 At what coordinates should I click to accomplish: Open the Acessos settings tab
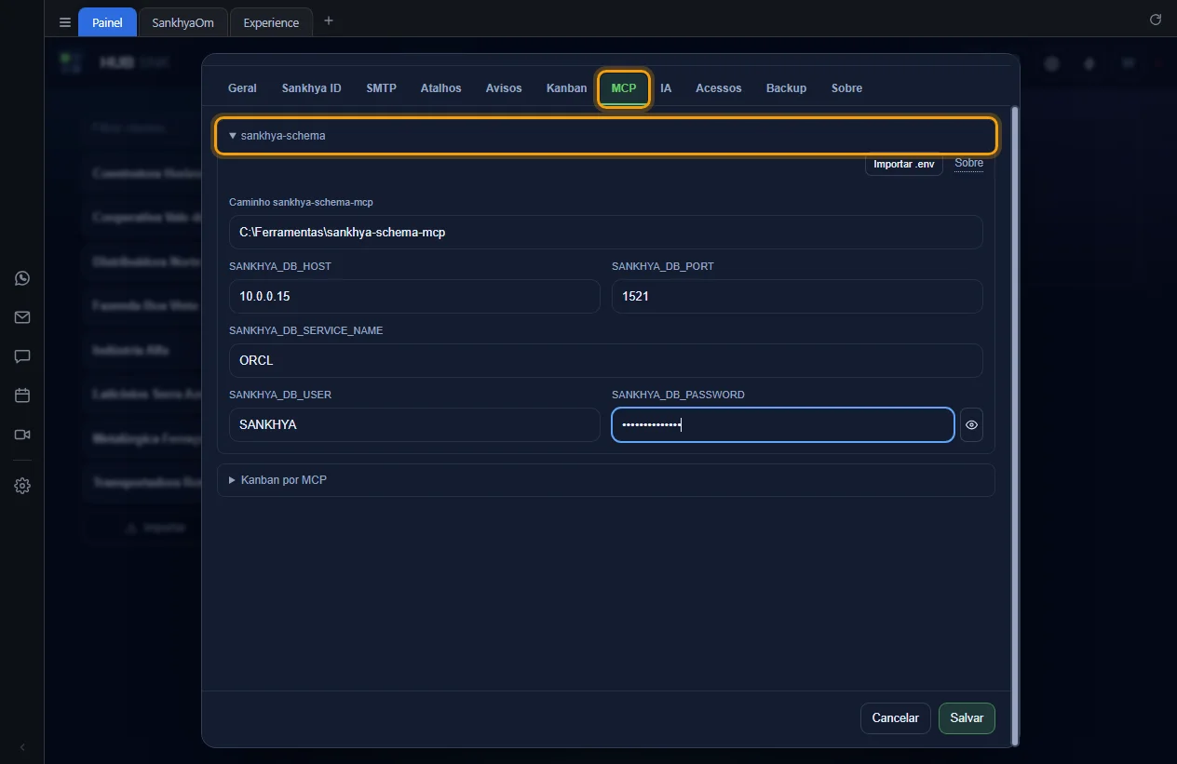(719, 88)
